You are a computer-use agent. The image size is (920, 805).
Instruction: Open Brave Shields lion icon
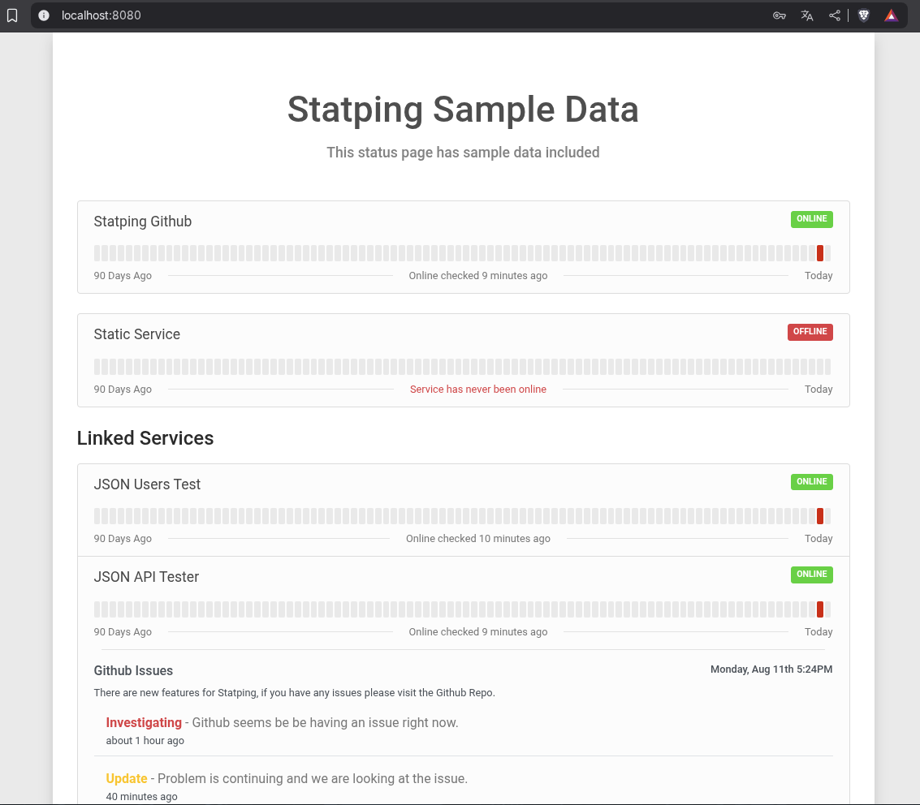pos(864,15)
